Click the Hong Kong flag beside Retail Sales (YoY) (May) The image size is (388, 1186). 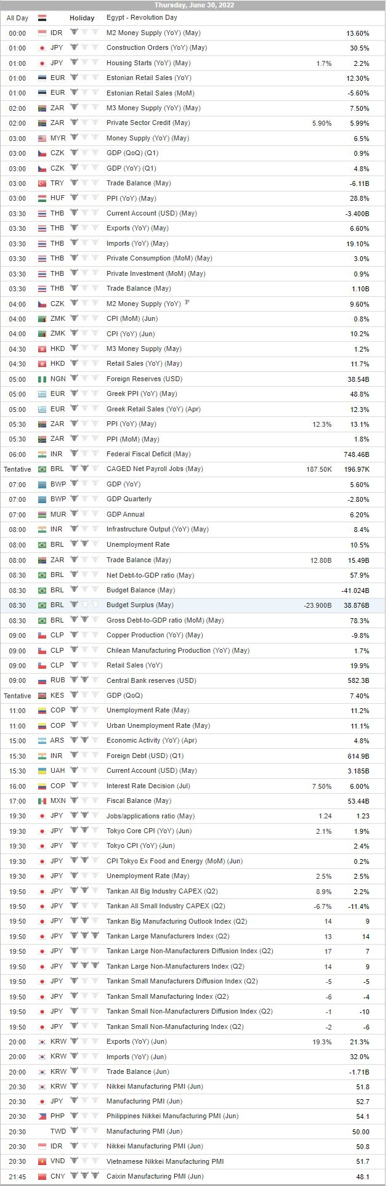click(42, 364)
